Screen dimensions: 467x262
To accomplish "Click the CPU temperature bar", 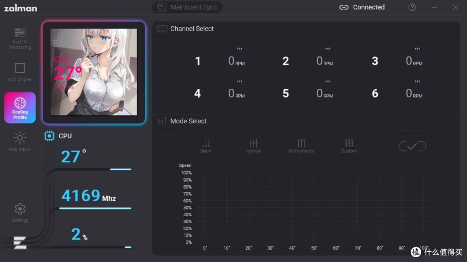I will [x=121, y=169].
